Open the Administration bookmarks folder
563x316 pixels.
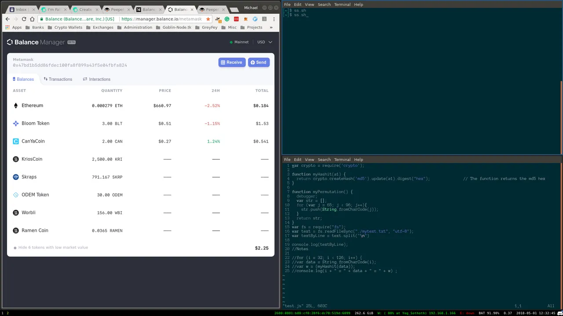click(x=135, y=27)
